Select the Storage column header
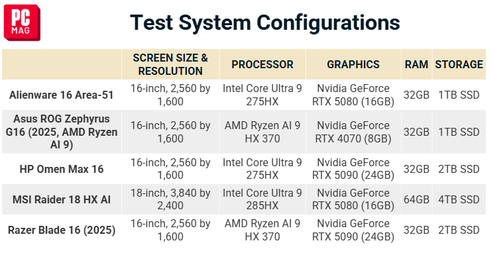The image size is (493, 253). click(x=459, y=64)
